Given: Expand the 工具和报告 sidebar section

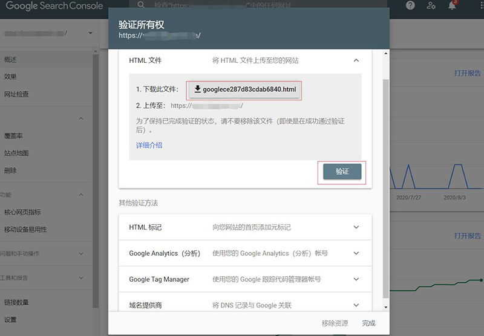Looking at the screenshot, I should [x=81, y=278].
